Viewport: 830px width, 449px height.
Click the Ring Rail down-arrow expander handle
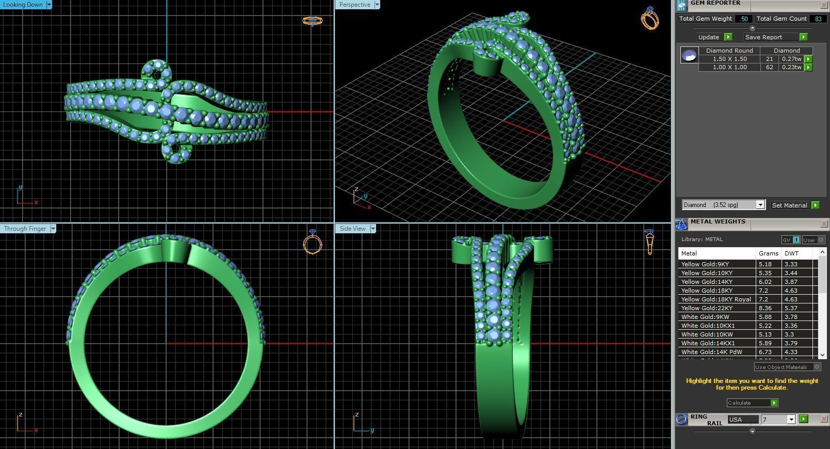[752, 431]
